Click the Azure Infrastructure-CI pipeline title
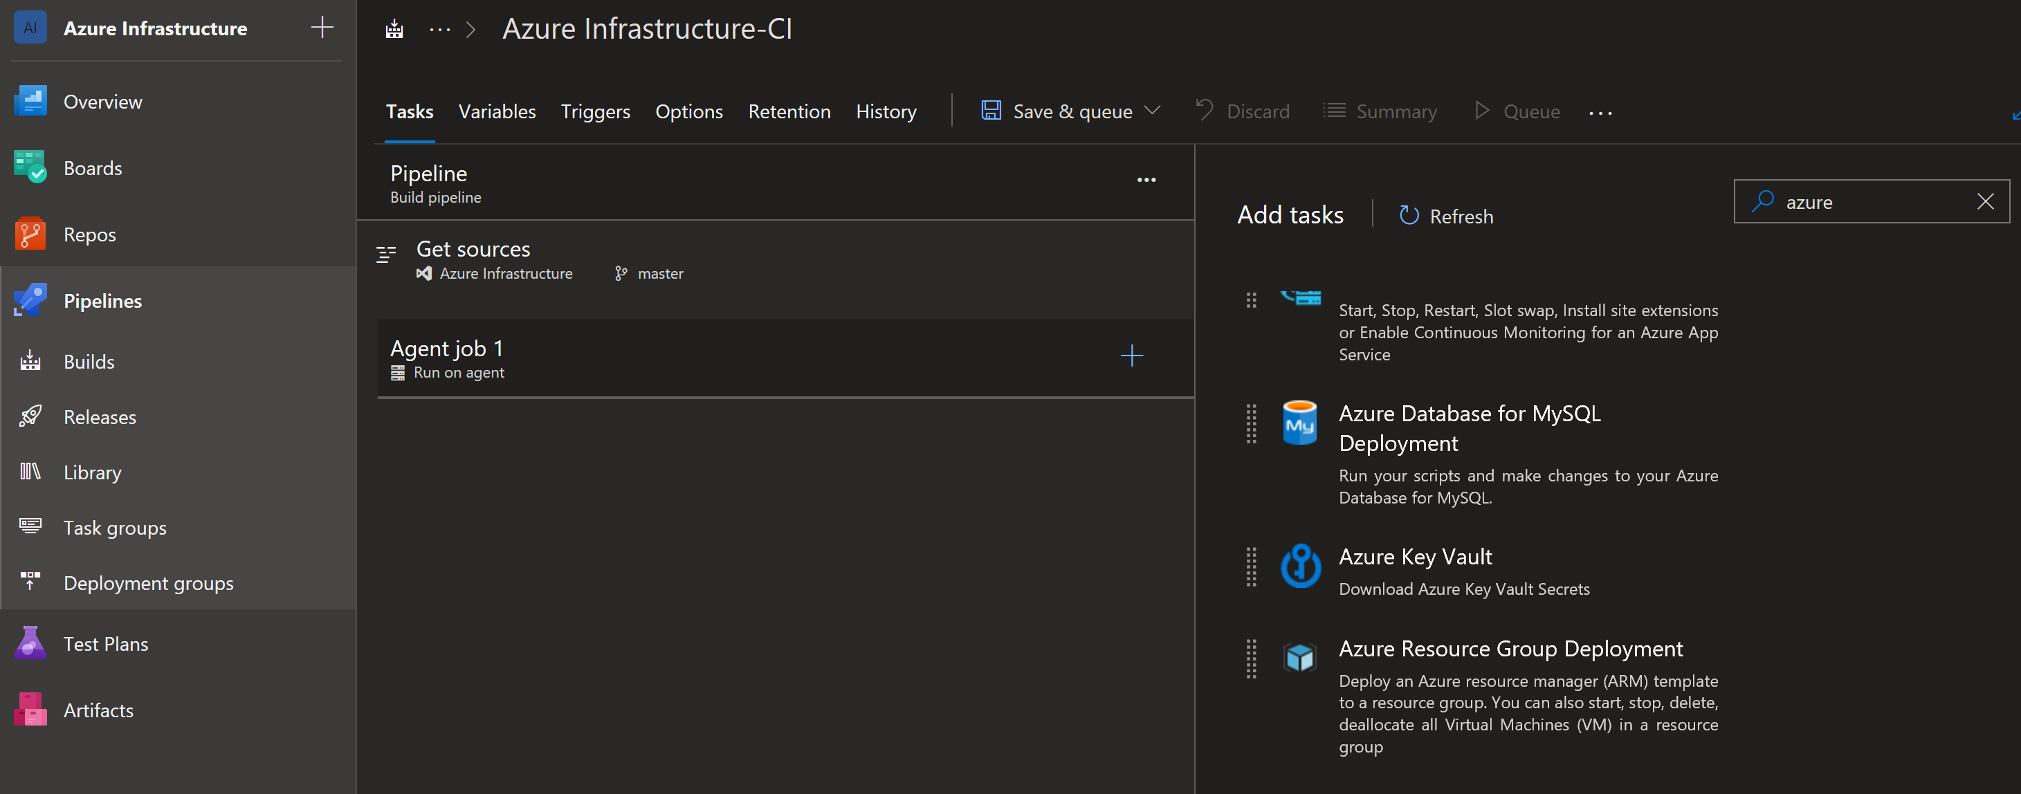This screenshot has width=2021, height=794. pos(646,29)
